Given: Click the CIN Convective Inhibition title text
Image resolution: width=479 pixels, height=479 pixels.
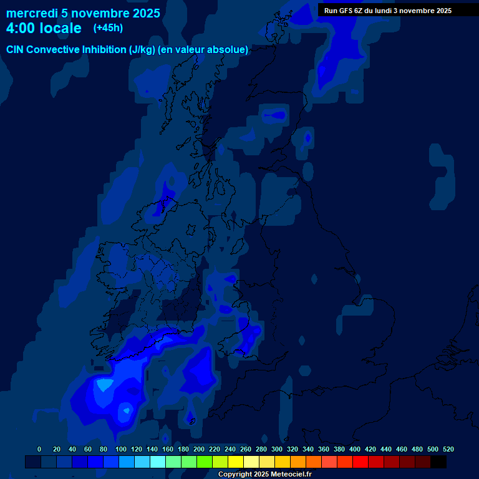Looking at the screenshot, I should point(127,50).
